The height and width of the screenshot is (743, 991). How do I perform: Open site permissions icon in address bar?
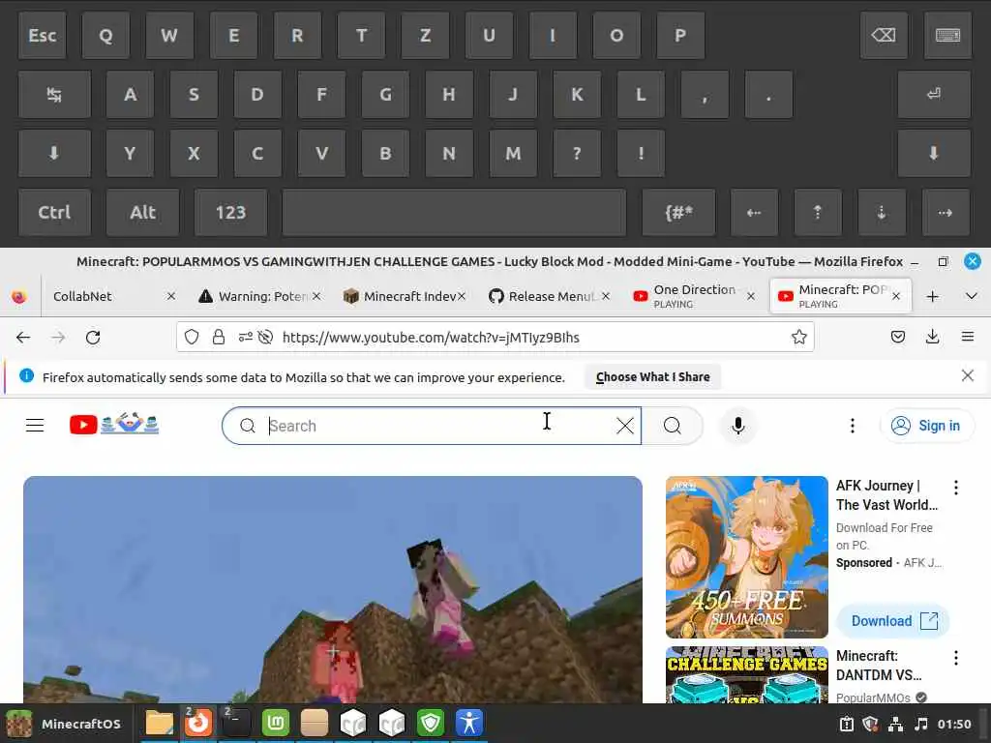pyautogui.click(x=245, y=338)
